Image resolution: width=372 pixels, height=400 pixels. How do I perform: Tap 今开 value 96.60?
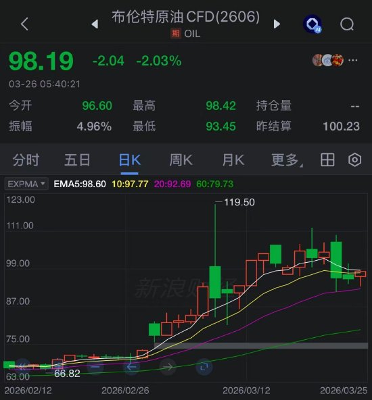(x=97, y=105)
